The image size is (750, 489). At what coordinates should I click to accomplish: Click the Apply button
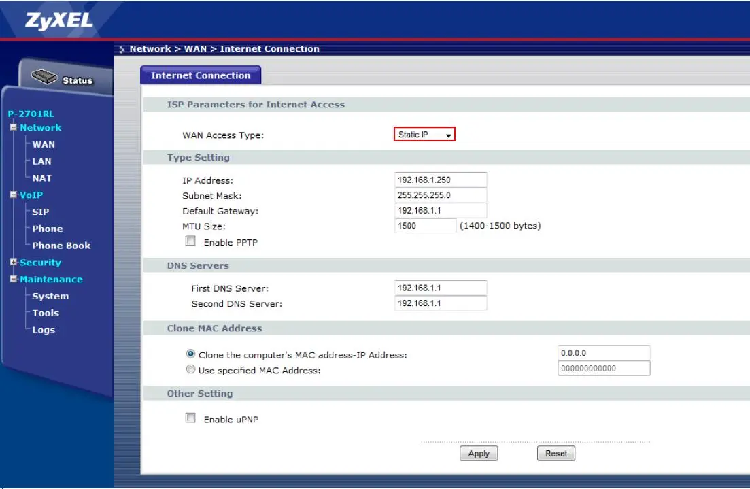pos(479,453)
